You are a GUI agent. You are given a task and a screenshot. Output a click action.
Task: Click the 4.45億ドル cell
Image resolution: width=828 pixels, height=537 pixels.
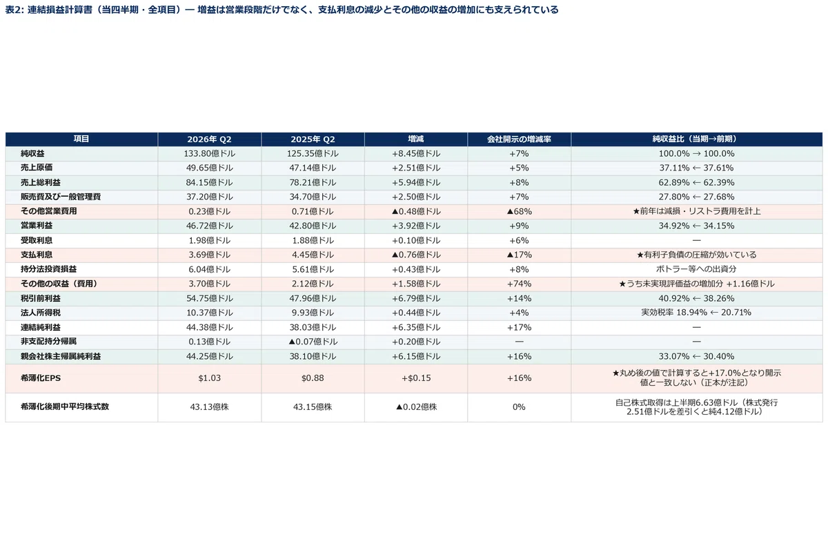[x=313, y=255]
